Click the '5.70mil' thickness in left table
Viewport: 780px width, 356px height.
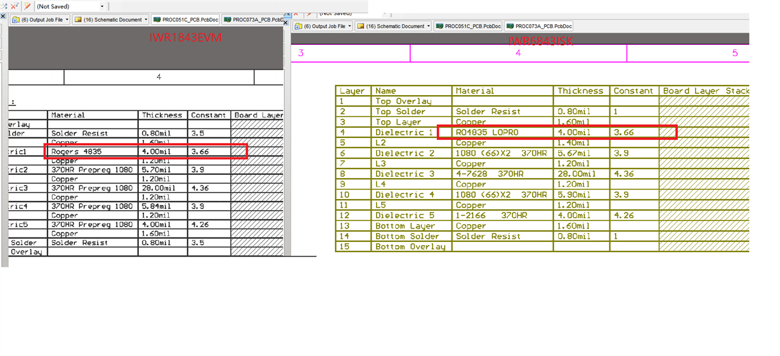(x=163, y=170)
